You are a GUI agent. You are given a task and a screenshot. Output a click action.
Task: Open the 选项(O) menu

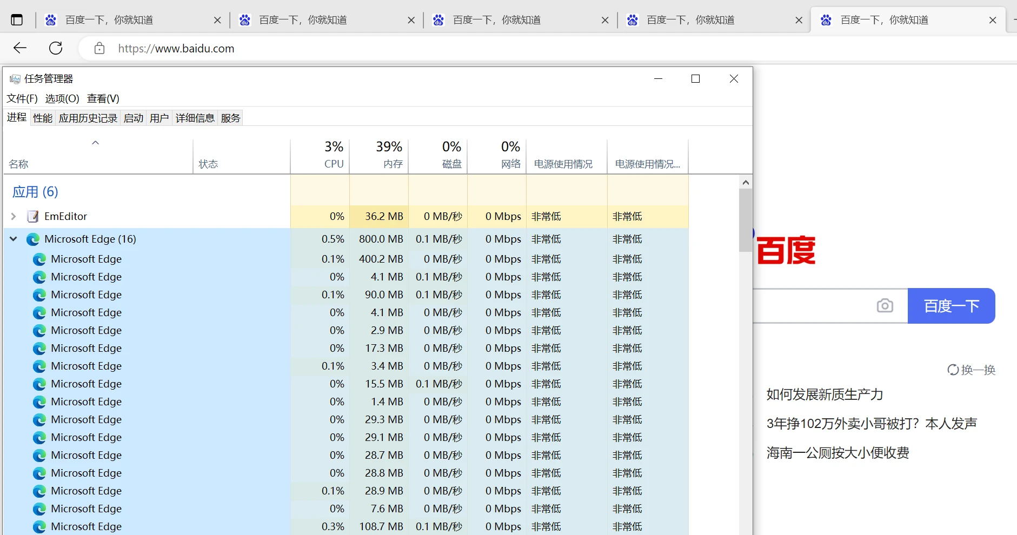pos(62,98)
